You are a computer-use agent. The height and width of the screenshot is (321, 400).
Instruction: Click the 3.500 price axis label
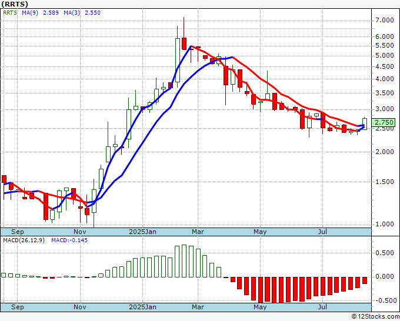point(385,93)
